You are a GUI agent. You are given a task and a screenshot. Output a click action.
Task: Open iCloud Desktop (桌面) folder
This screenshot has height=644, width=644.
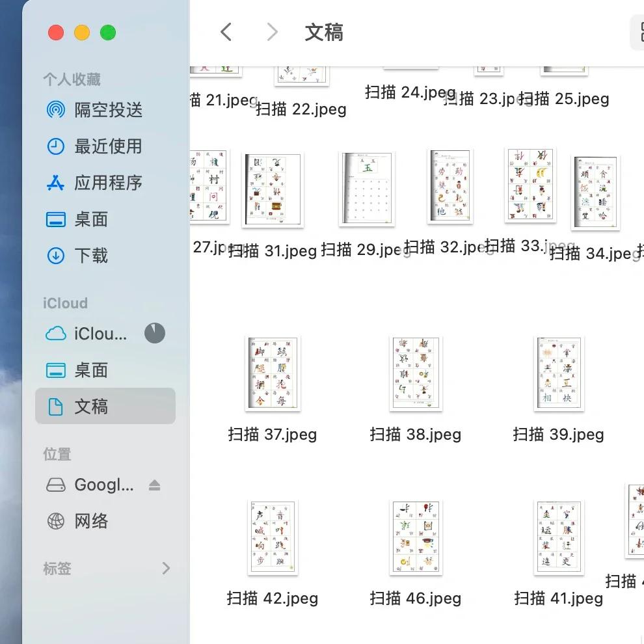pyautogui.click(x=91, y=370)
